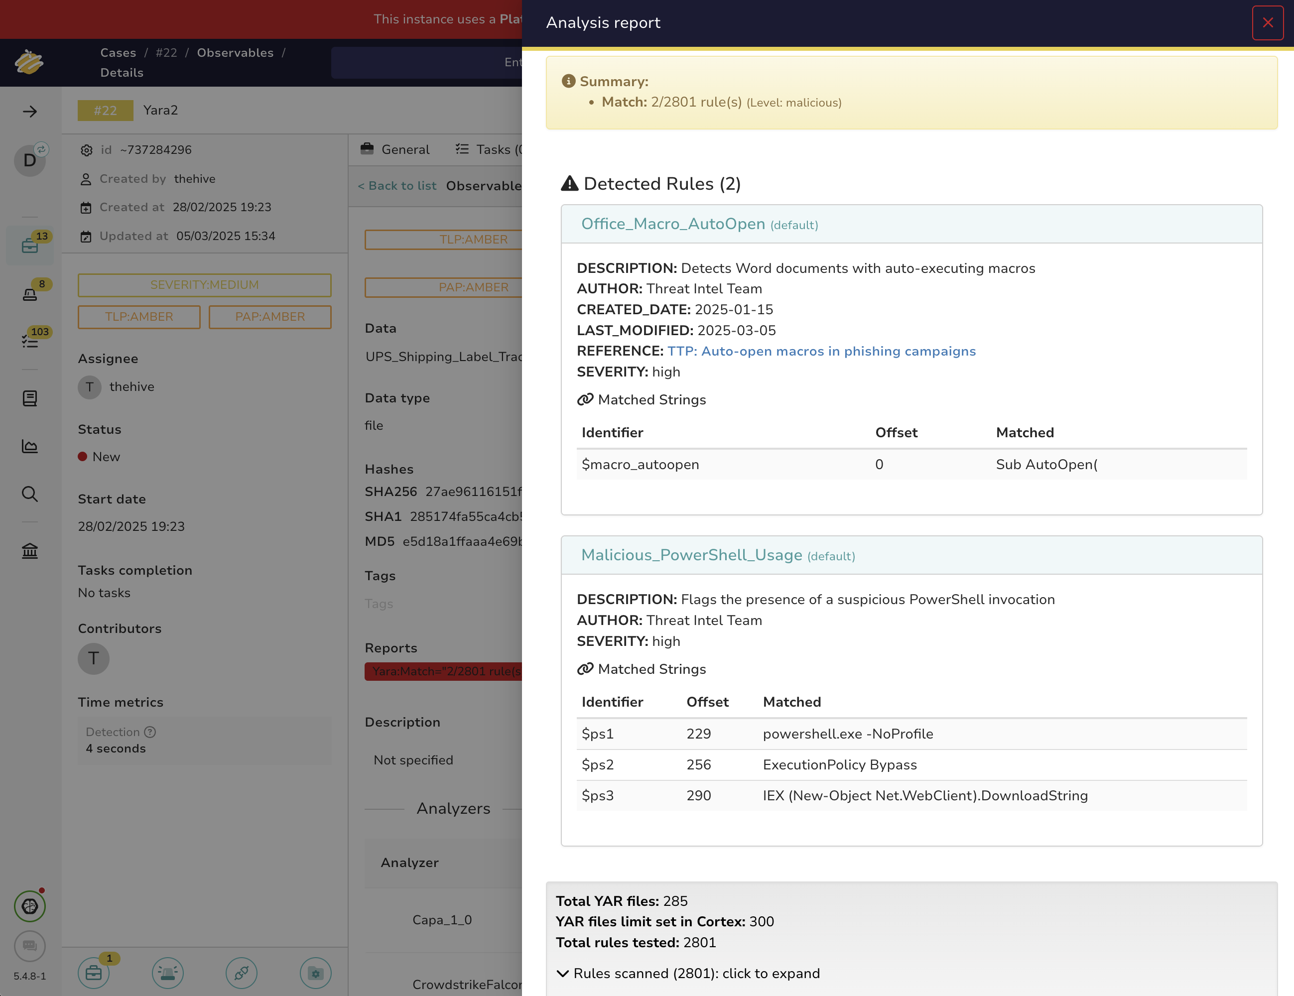Open Cases sidebar icon with badge 13
This screenshot has width=1294, height=996.
pos(30,246)
